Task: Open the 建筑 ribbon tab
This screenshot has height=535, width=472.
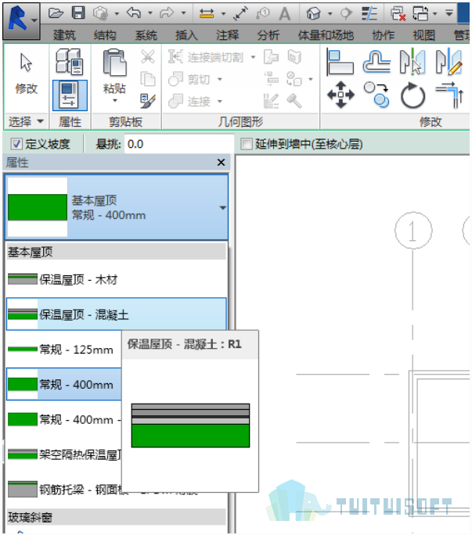Action: tap(64, 34)
